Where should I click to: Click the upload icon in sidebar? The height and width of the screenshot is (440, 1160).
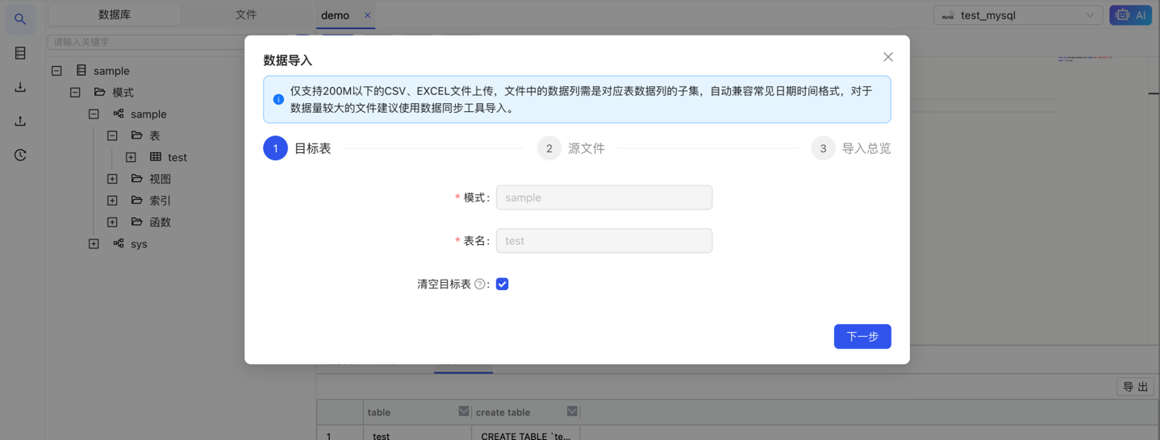tap(20, 121)
